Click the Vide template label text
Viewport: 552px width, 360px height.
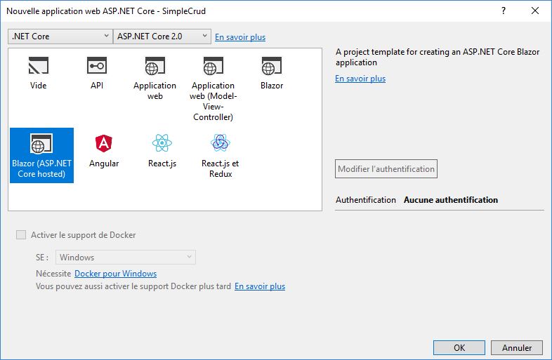39,86
